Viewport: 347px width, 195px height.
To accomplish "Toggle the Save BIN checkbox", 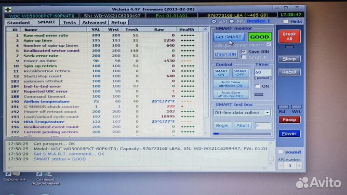I will coord(244,52).
